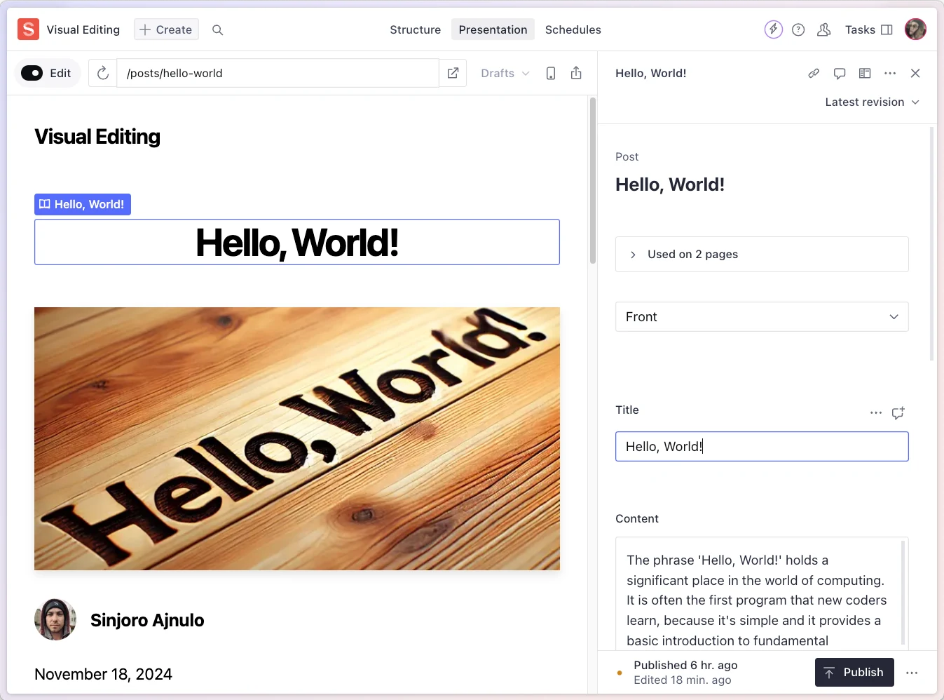Click the Sinjoro Ajnulo author avatar
The width and height of the screenshot is (944, 700).
pos(55,620)
